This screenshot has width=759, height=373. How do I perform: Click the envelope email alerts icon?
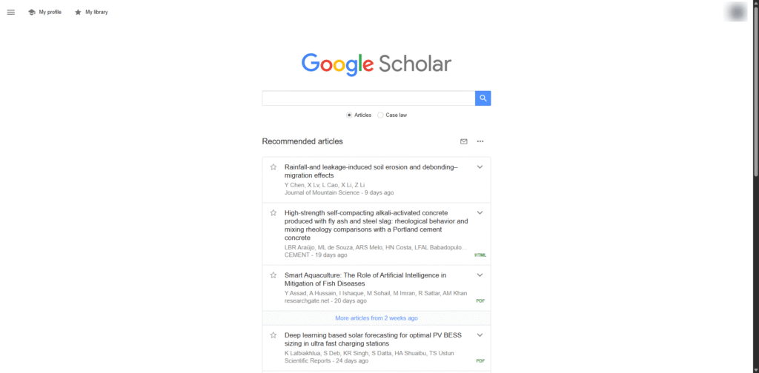pyautogui.click(x=464, y=141)
